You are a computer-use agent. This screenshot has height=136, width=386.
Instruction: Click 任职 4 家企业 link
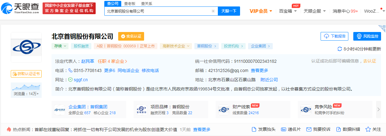click(112, 61)
